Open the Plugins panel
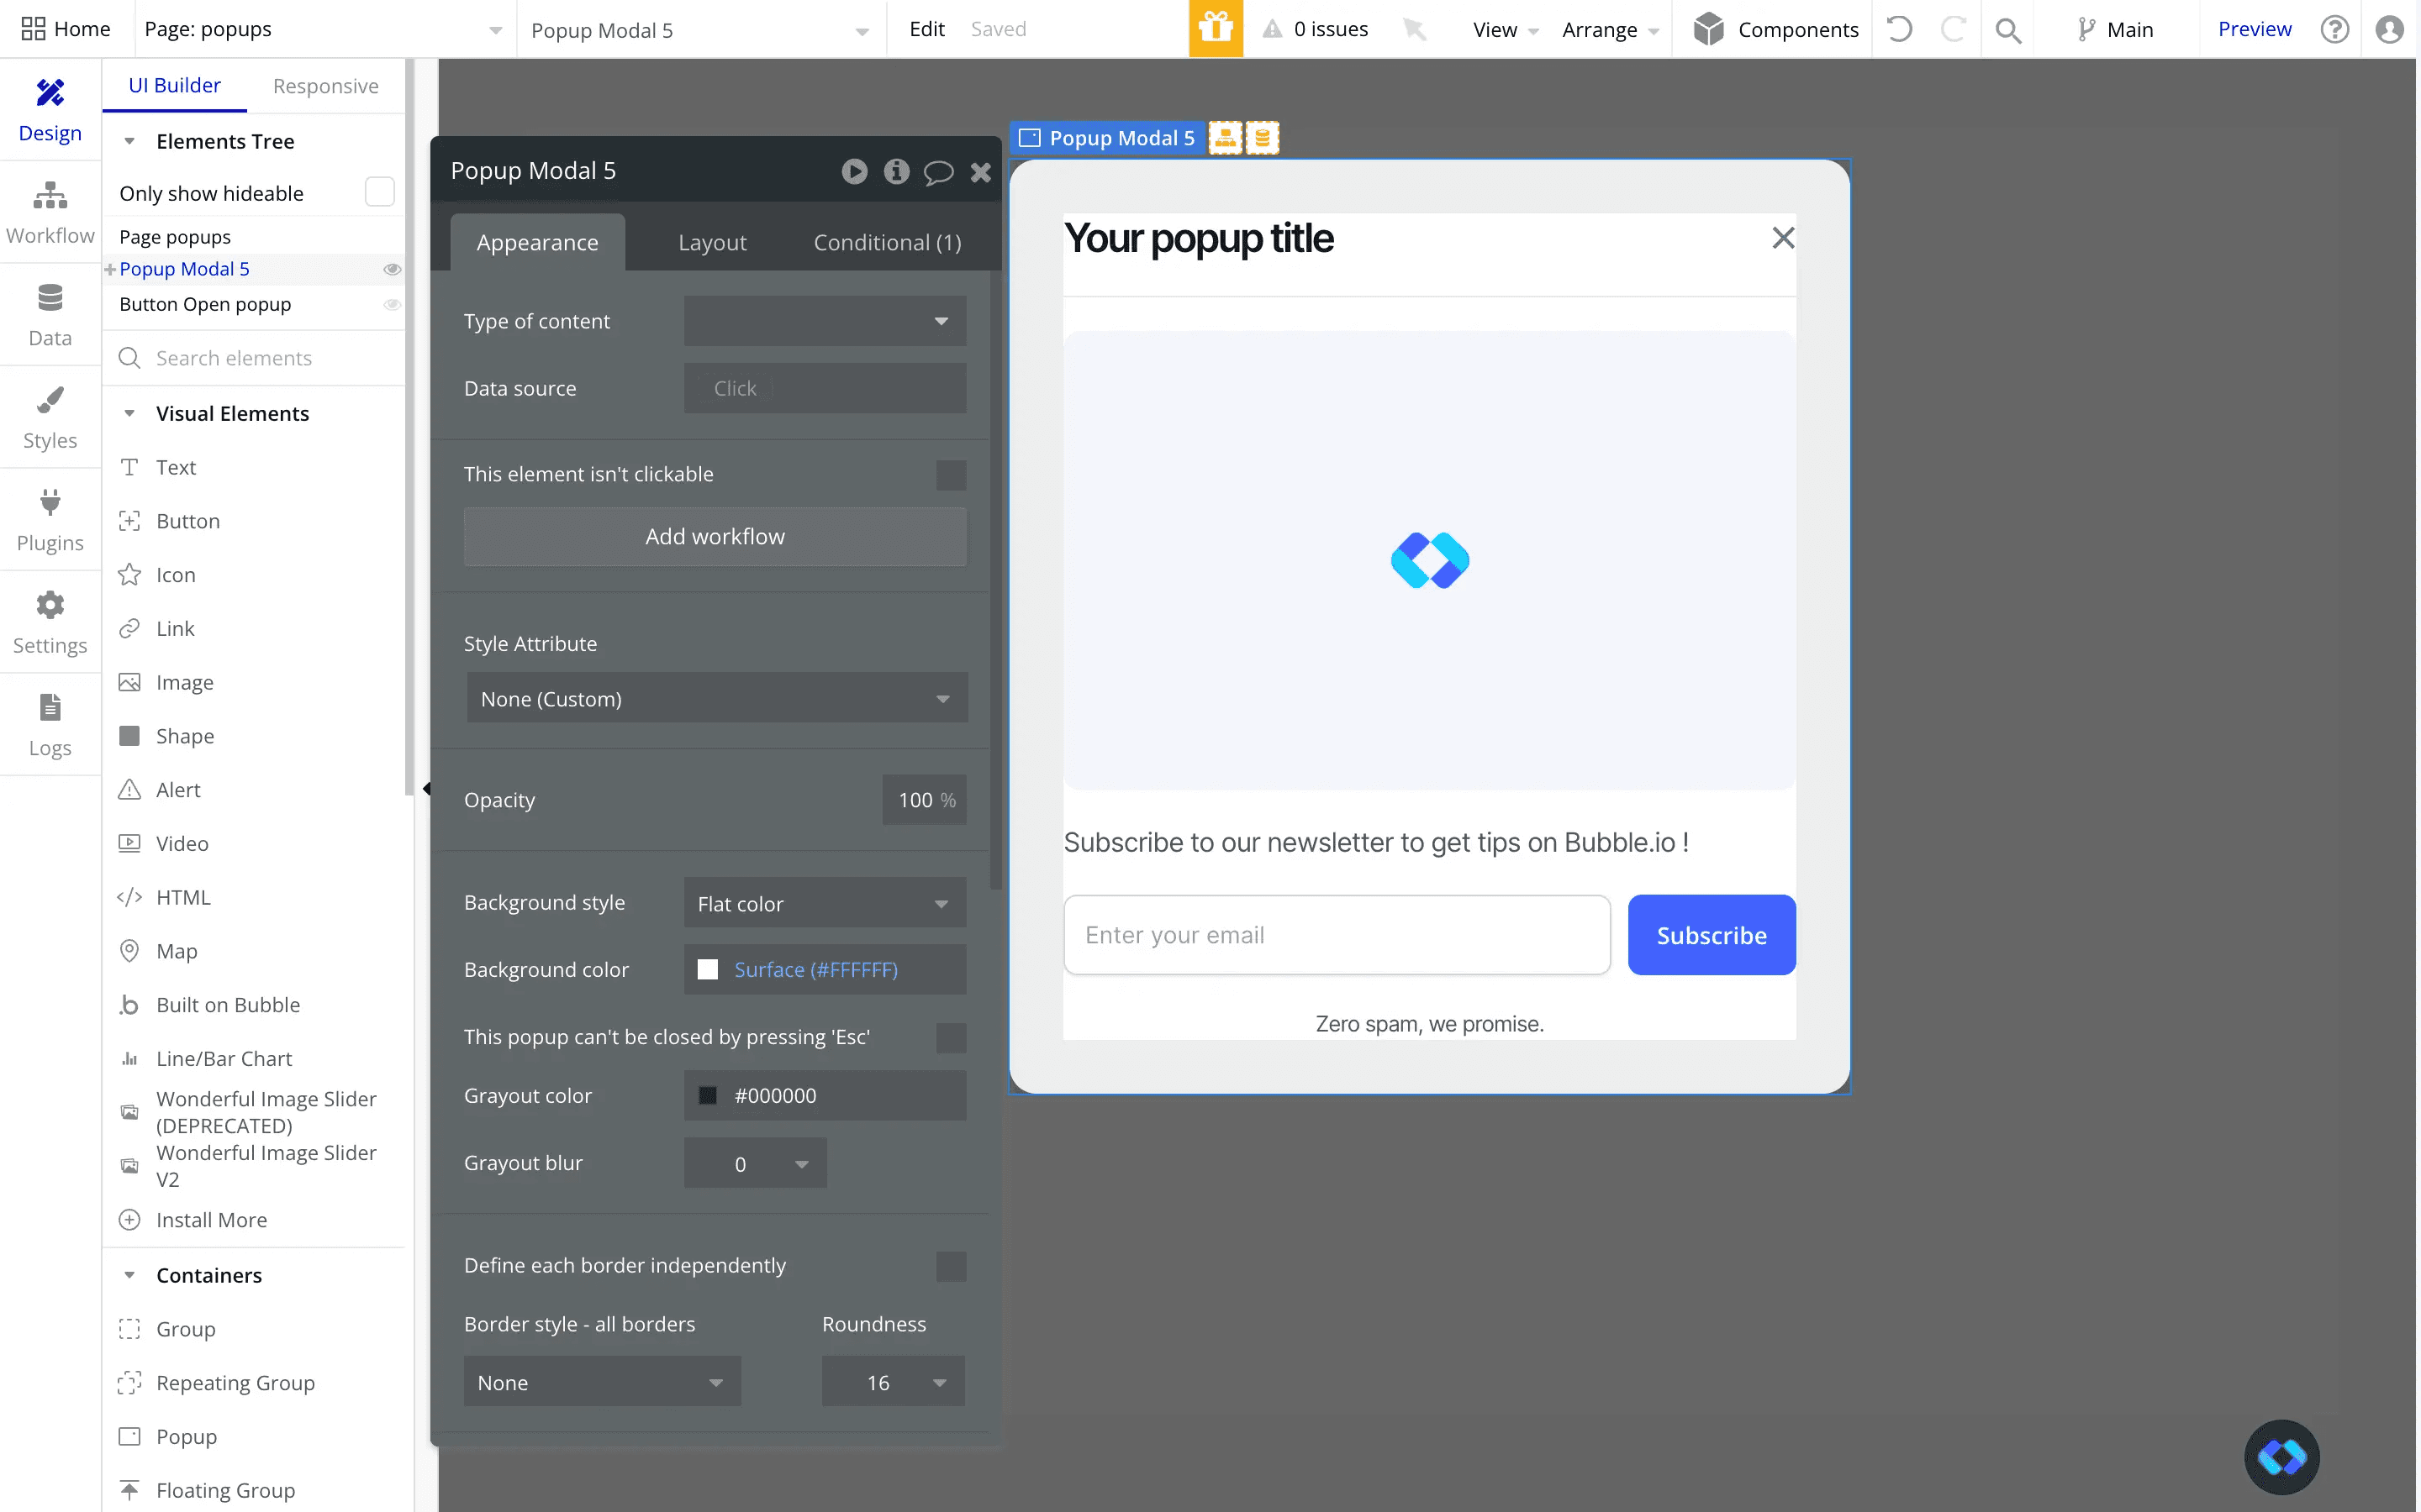 (x=50, y=518)
